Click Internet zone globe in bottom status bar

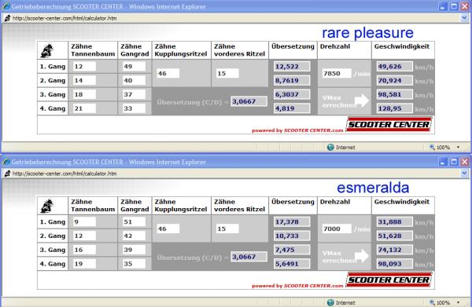click(x=330, y=302)
